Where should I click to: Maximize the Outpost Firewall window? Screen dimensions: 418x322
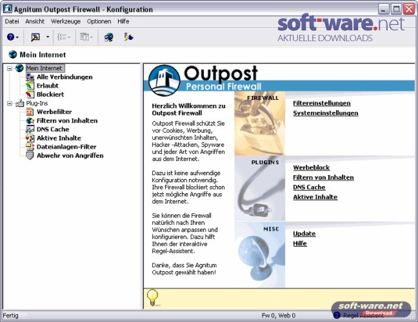click(x=396, y=10)
